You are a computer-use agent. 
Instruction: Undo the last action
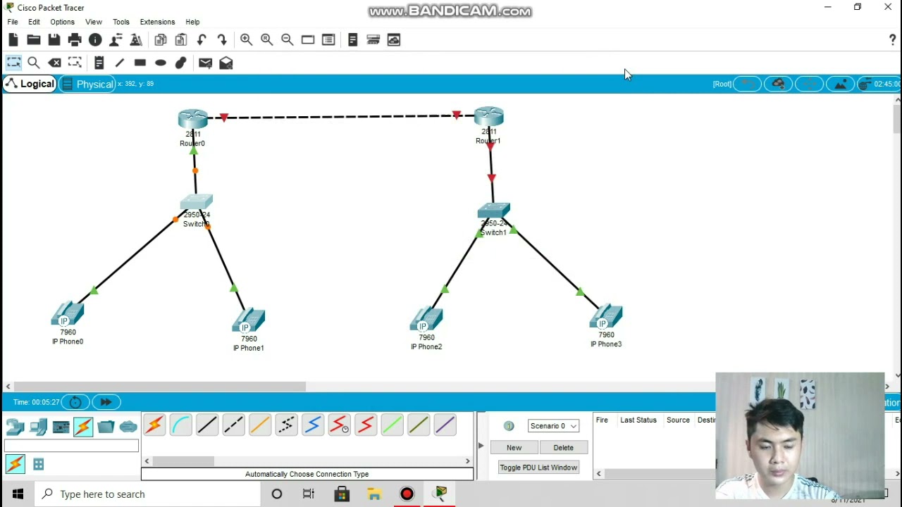tap(202, 40)
